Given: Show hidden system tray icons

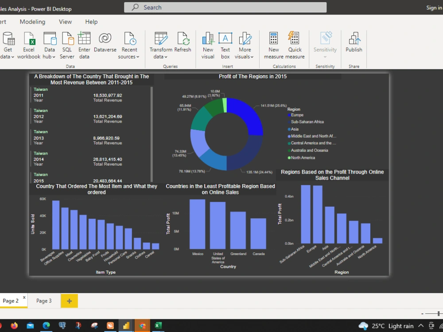Looking at the screenshot, I should tap(421, 326).
